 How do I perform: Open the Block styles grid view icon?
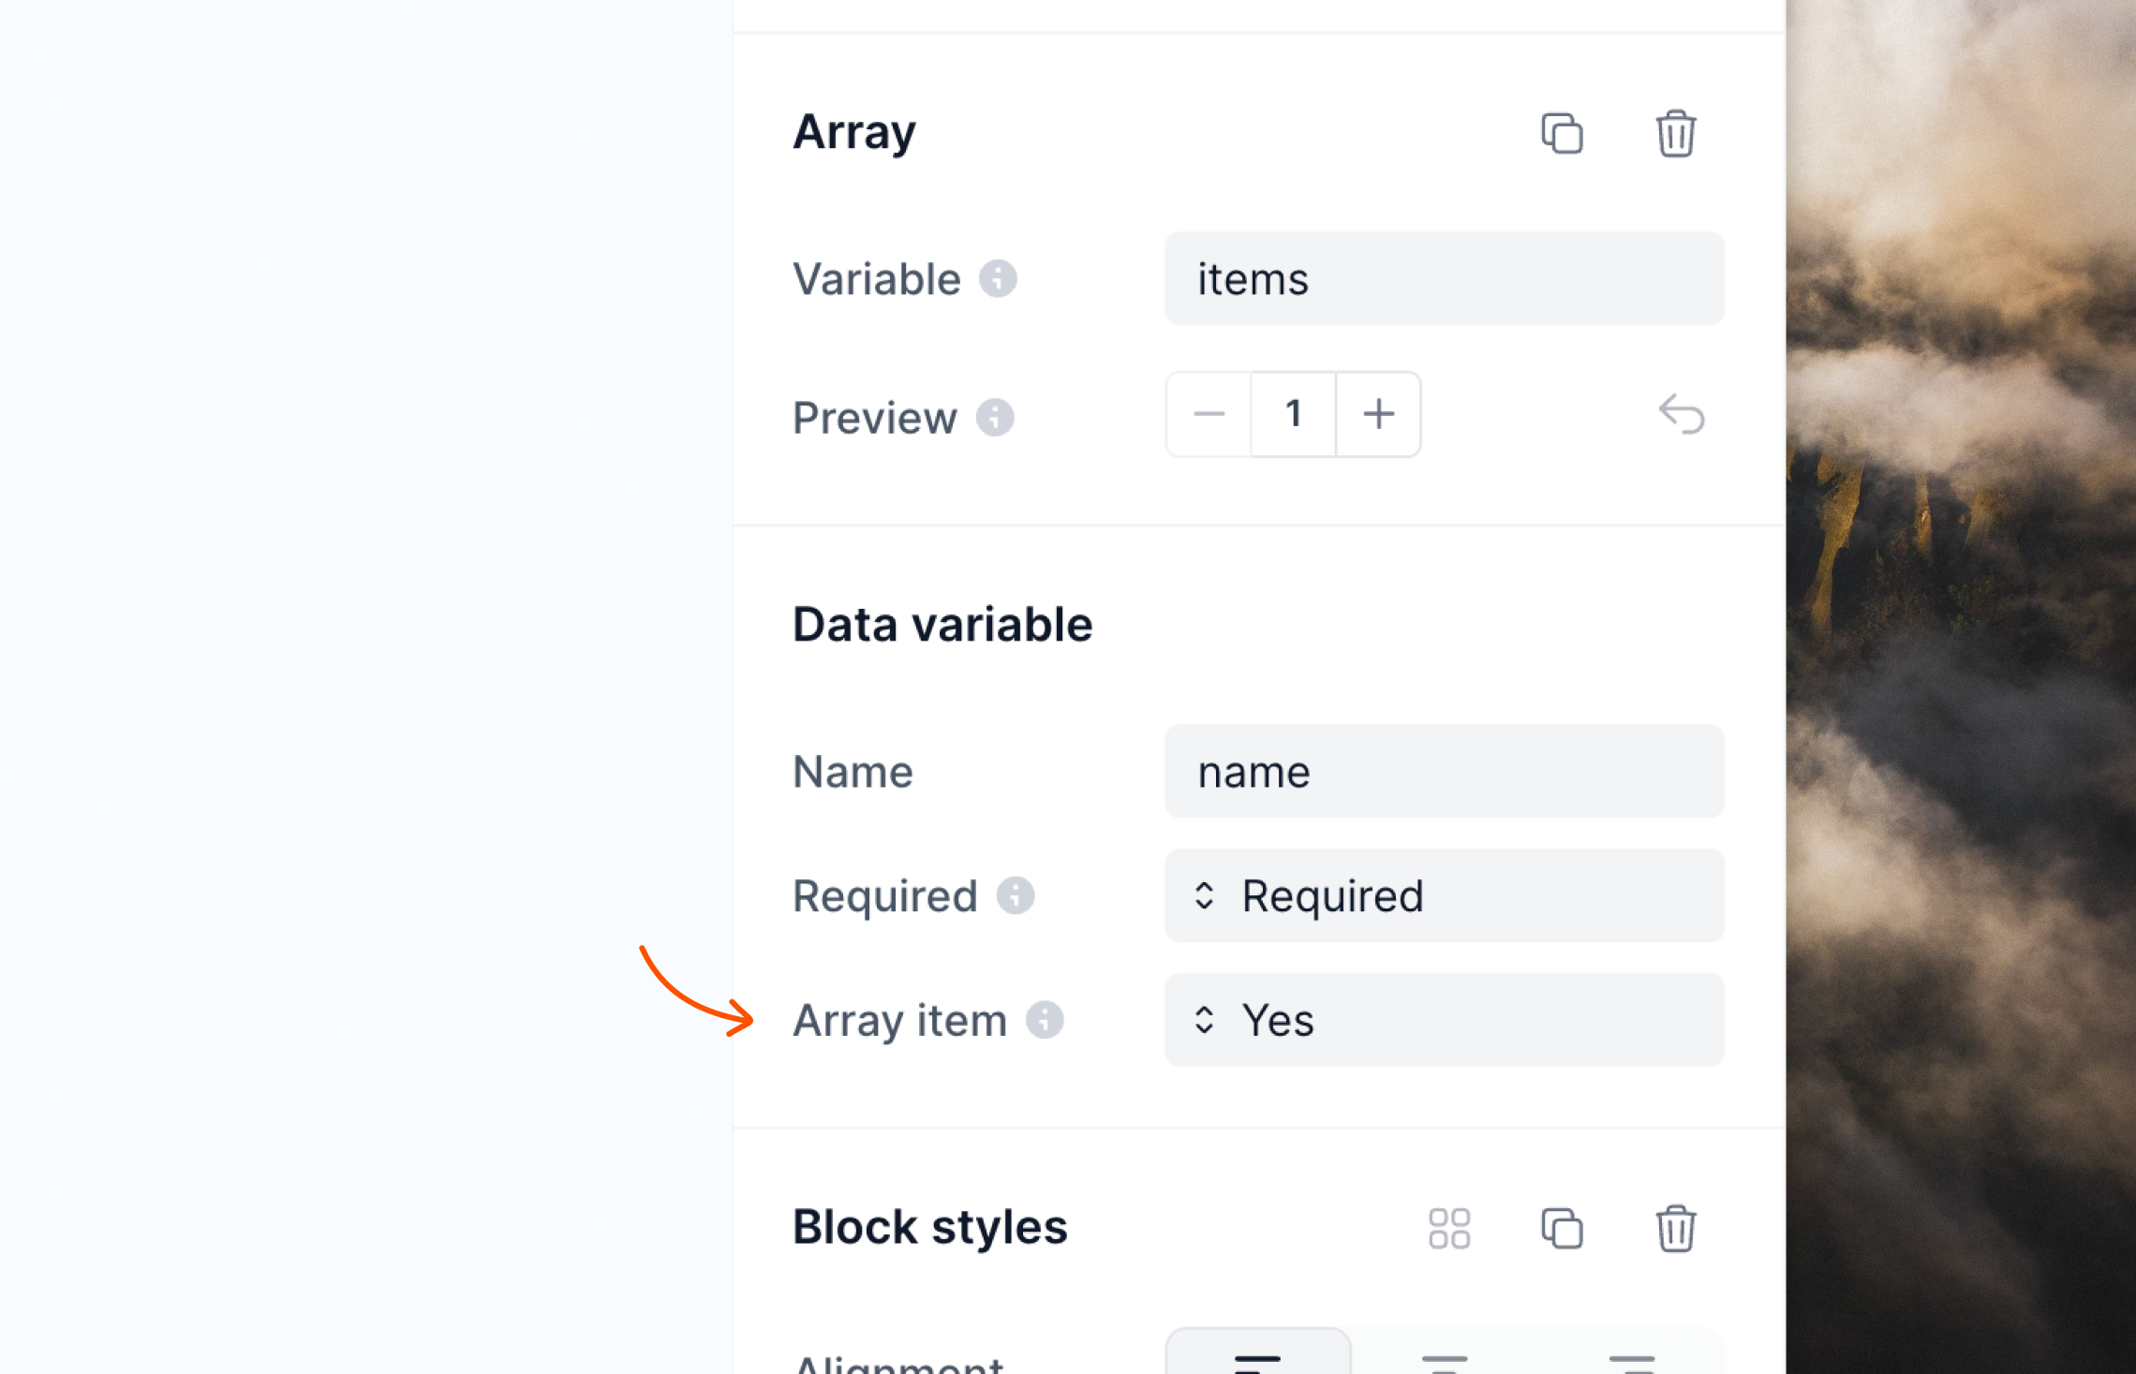[x=1450, y=1228]
